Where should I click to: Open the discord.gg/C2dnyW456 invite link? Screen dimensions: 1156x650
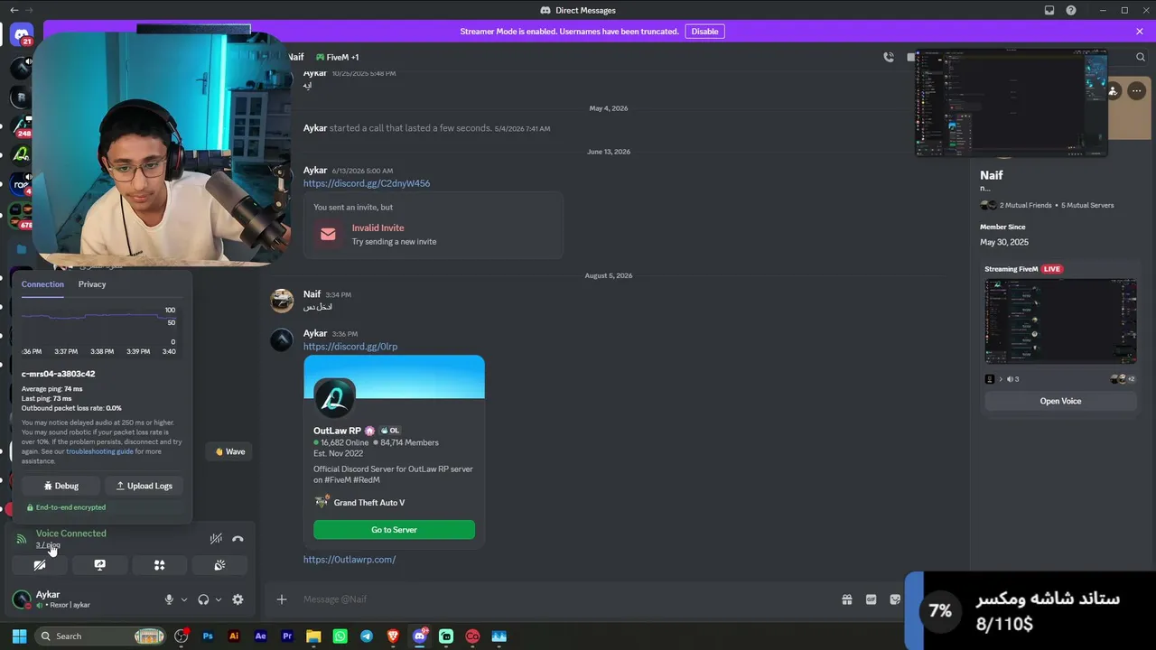tap(367, 183)
